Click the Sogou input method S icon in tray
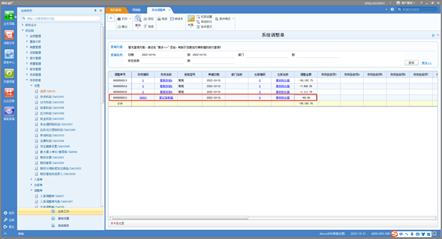 (x=394, y=234)
